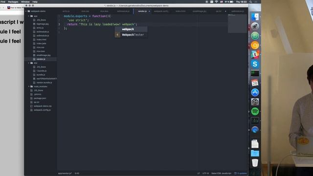Open Trash from the dock
The width and height of the screenshot is (313, 176).
click(x=255, y=163)
